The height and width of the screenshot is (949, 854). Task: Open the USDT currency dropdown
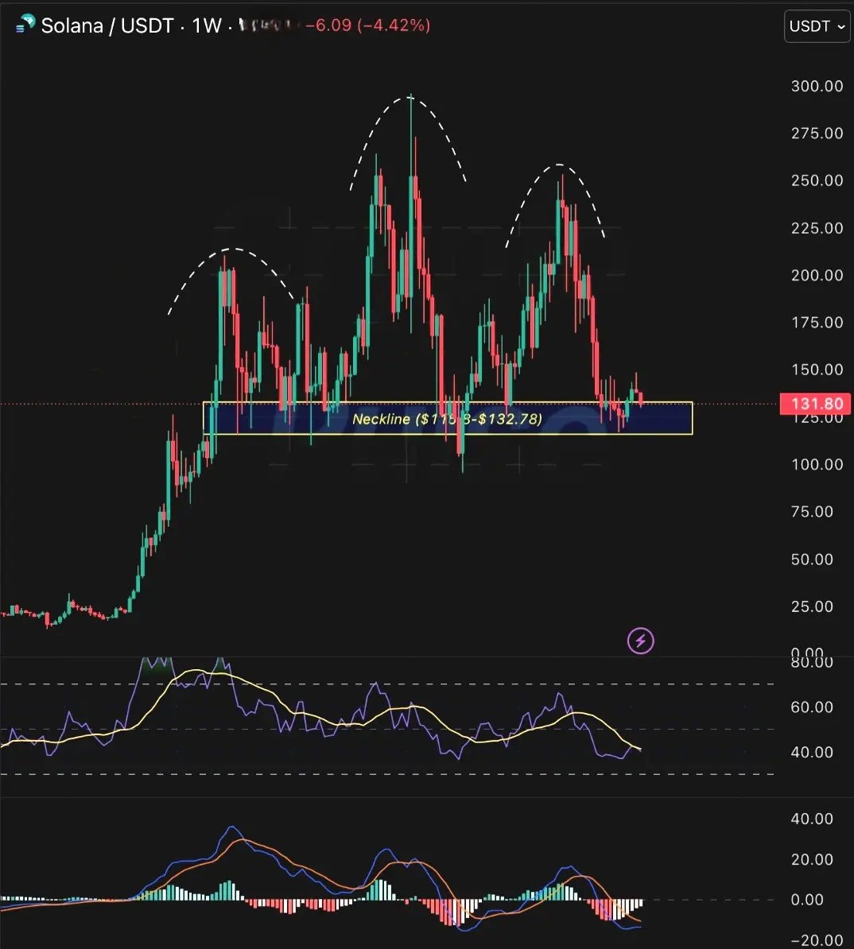pyautogui.click(x=817, y=26)
